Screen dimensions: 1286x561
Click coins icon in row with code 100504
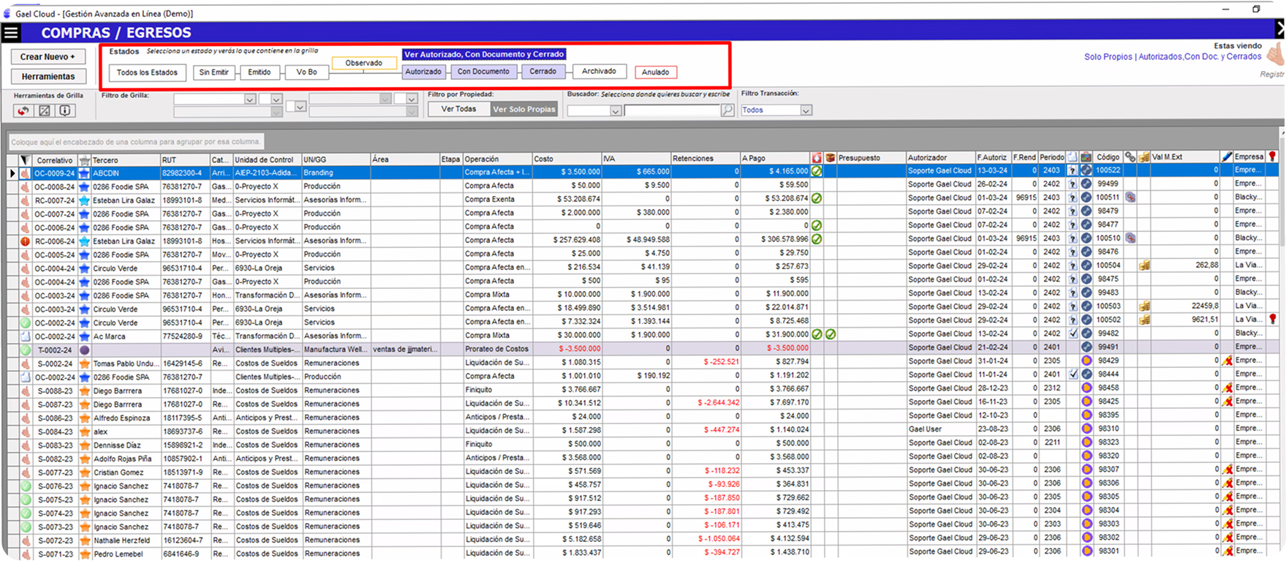click(x=1144, y=266)
